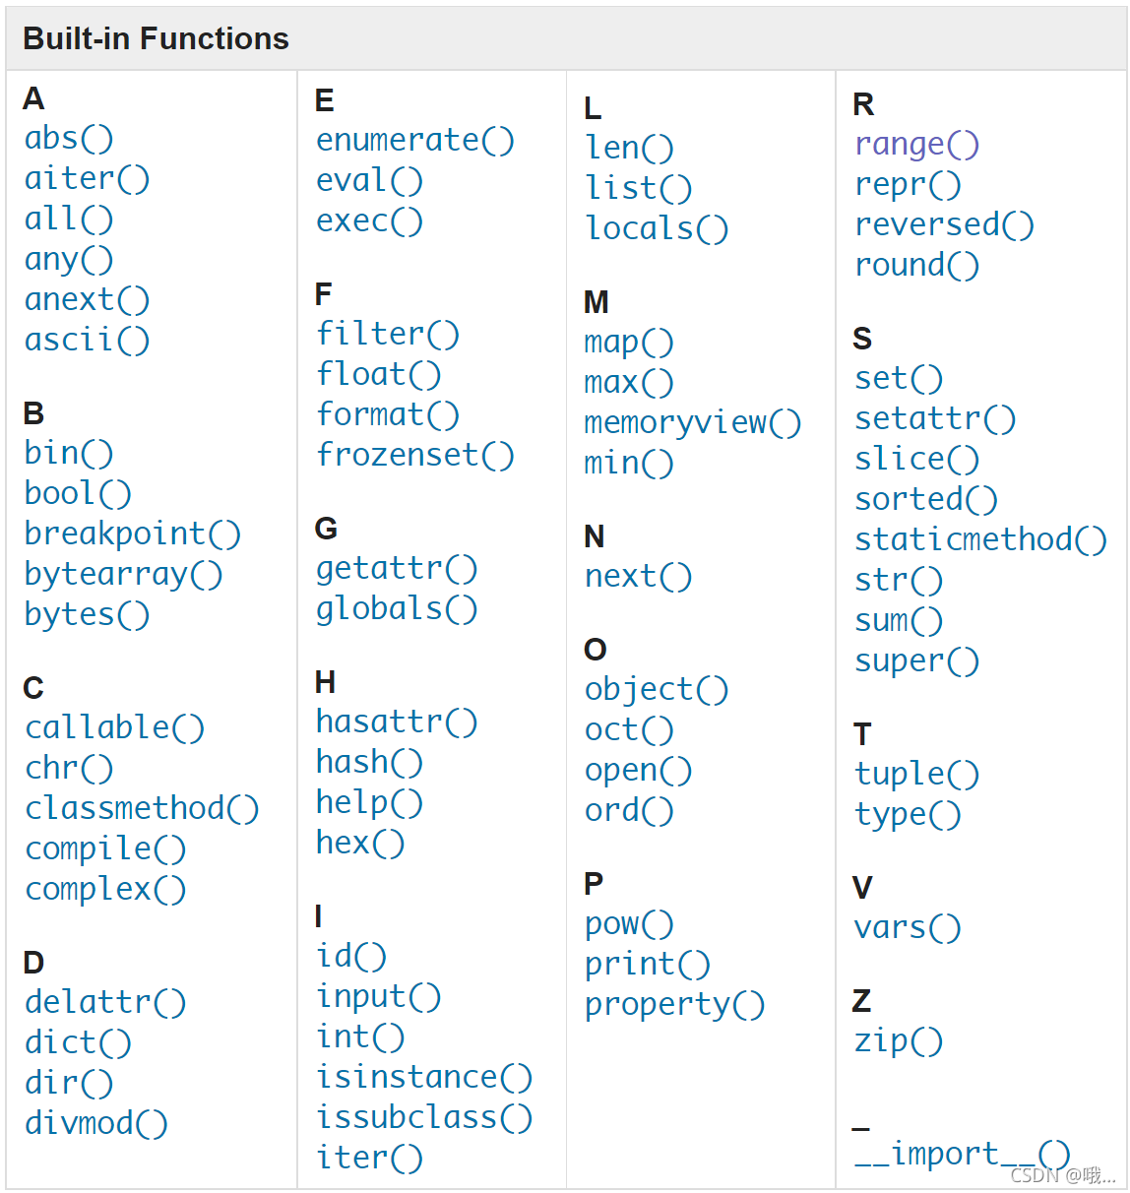Open the abs() function link
Viewport: 1130px width, 1193px height.
69,139
